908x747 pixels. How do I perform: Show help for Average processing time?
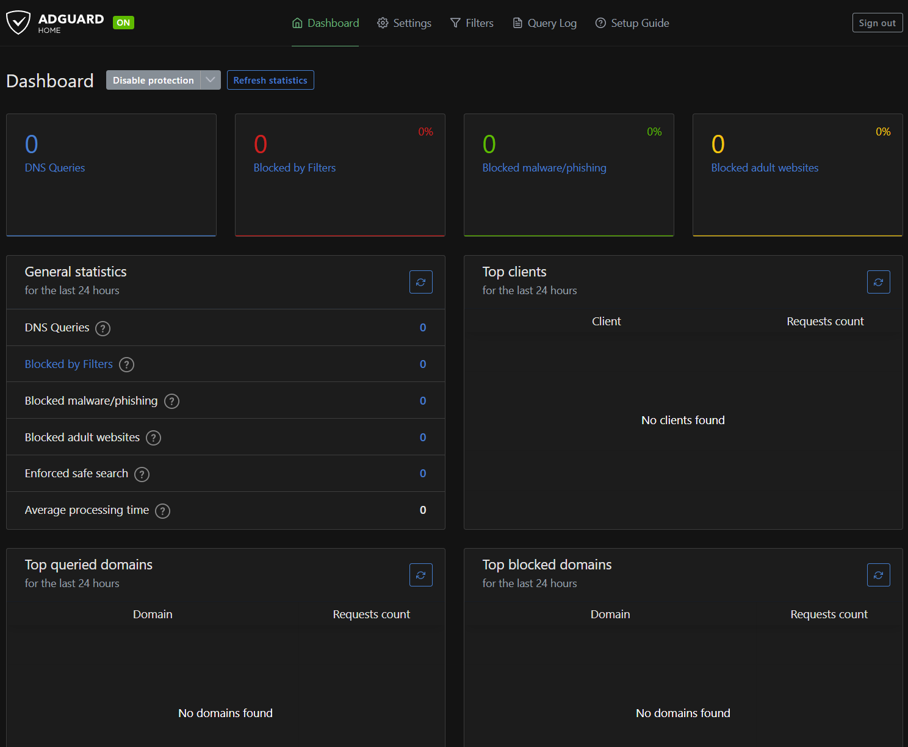[x=162, y=511]
